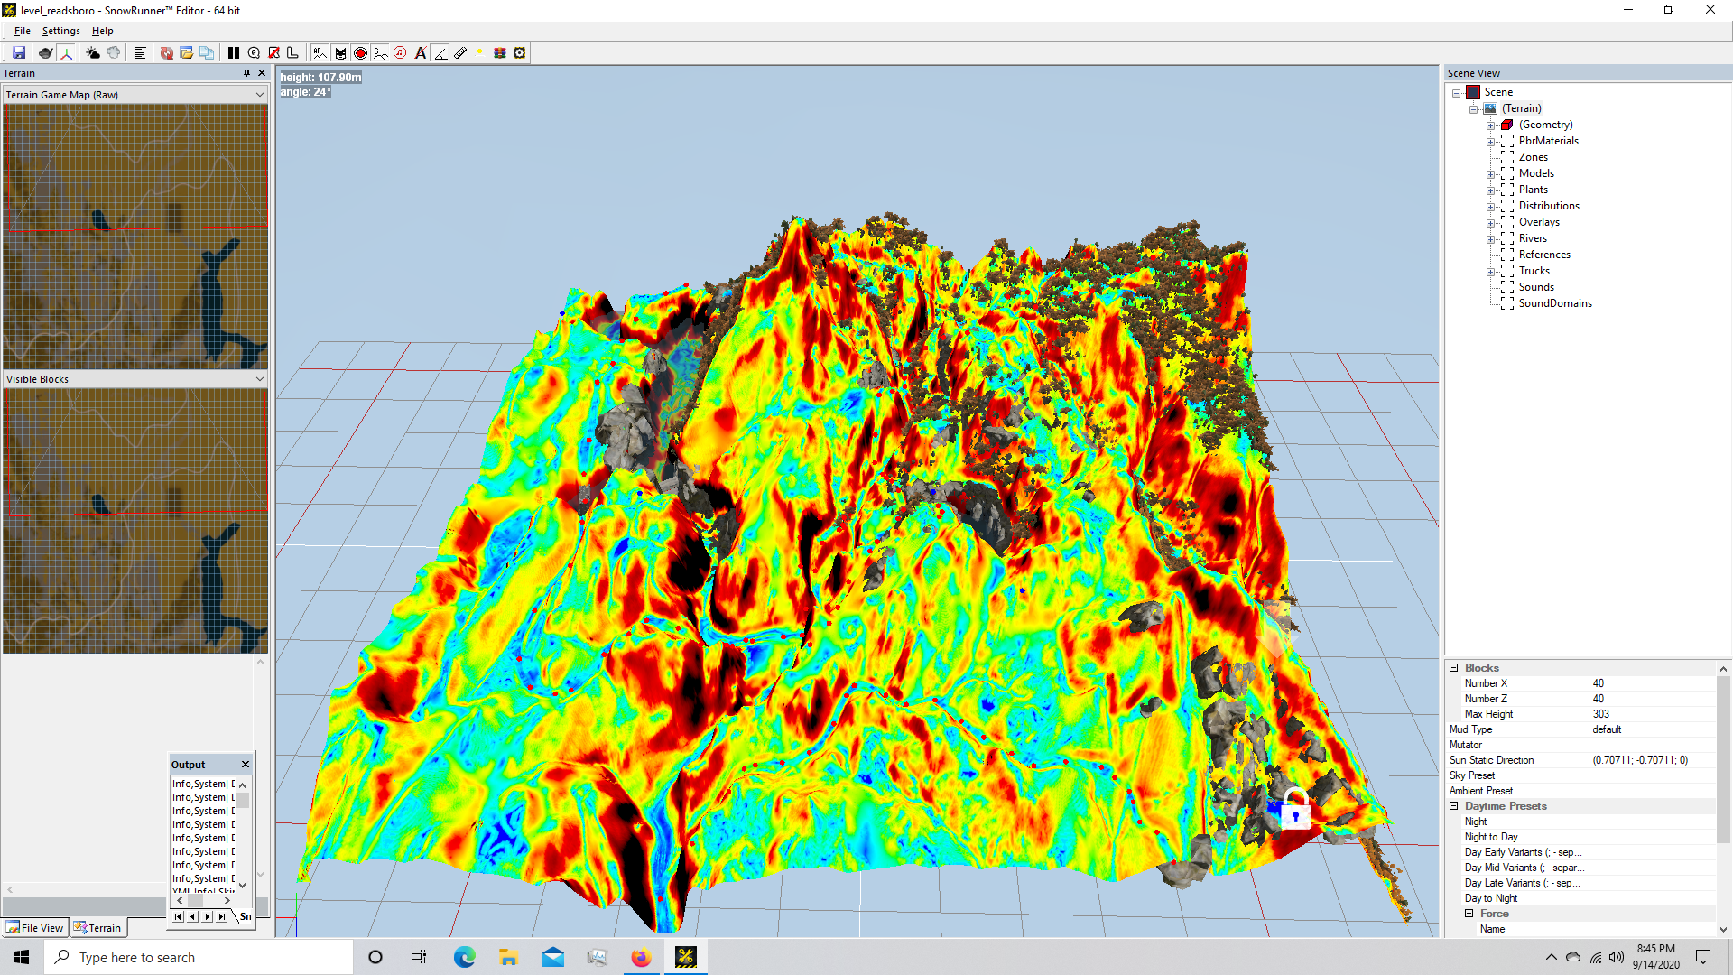Go to next Output tab
1733x975 pixels.
[208, 916]
